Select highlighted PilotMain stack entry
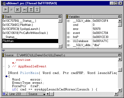Screen dimensions: 124x98 30,41
